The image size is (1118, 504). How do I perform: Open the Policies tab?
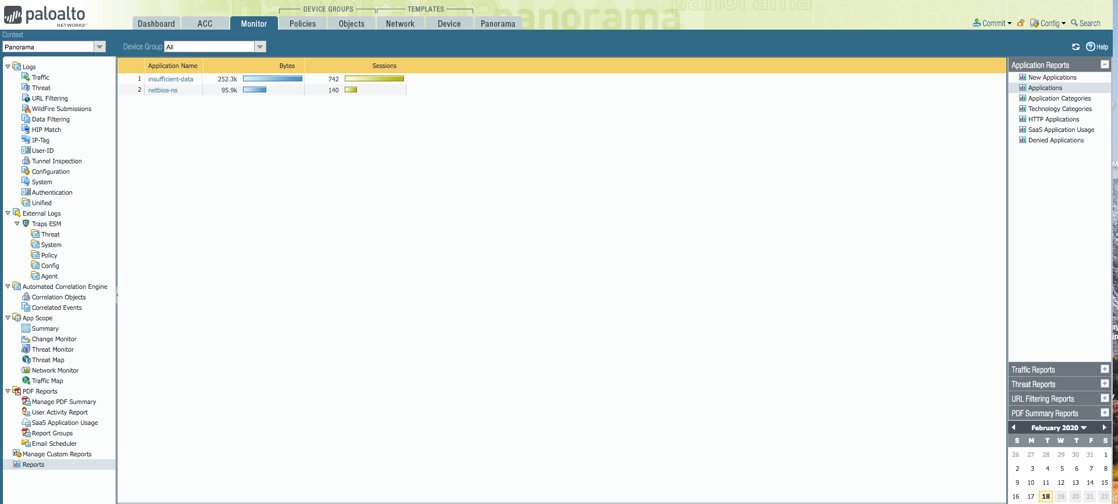coord(303,23)
